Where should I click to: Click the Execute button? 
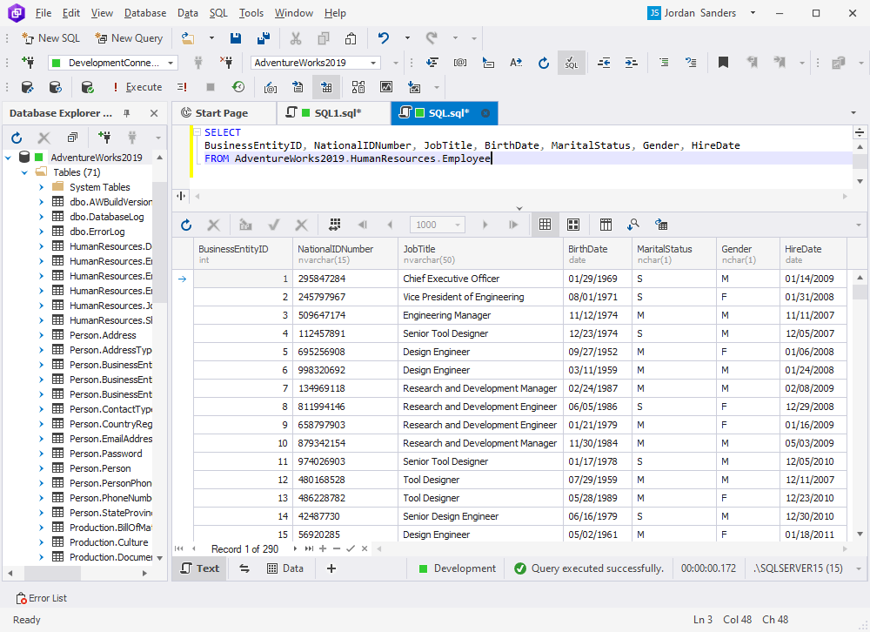(138, 86)
